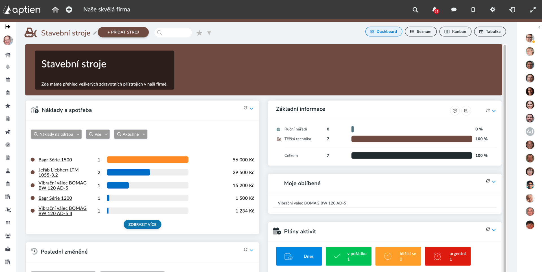Open the Aktuálně period dropdown

coord(131,134)
